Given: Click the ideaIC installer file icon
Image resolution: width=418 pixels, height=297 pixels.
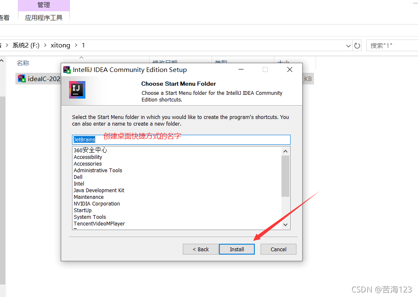Looking at the screenshot, I should tap(22, 79).
